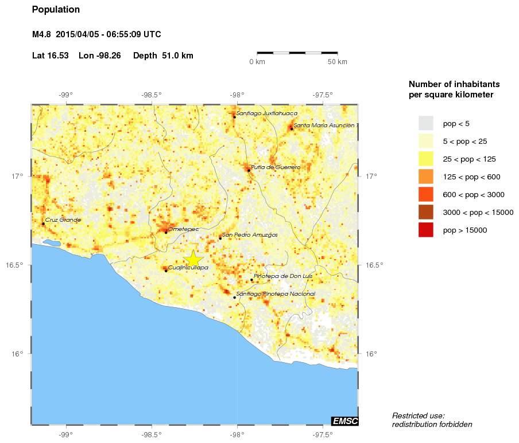This screenshot has height=443, width=519.
Task: Click the 'Depth 51.0 km' value
Action: (x=163, y=56)
